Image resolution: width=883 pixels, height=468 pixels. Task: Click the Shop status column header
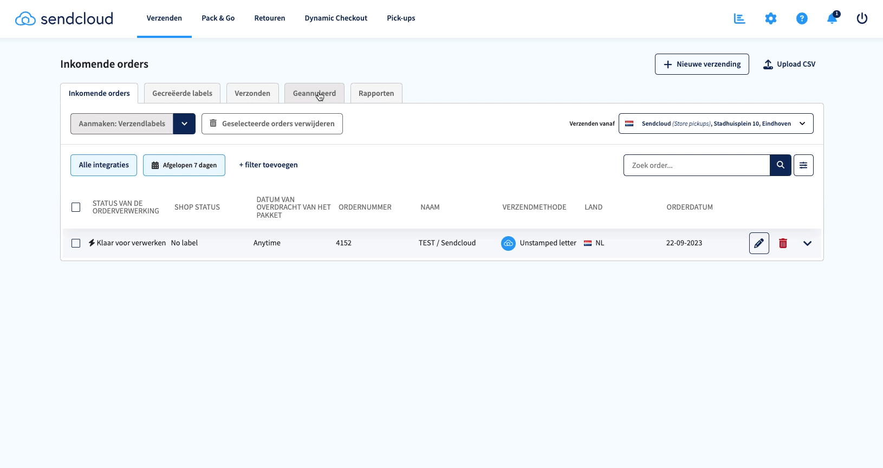tap(197, 207)
